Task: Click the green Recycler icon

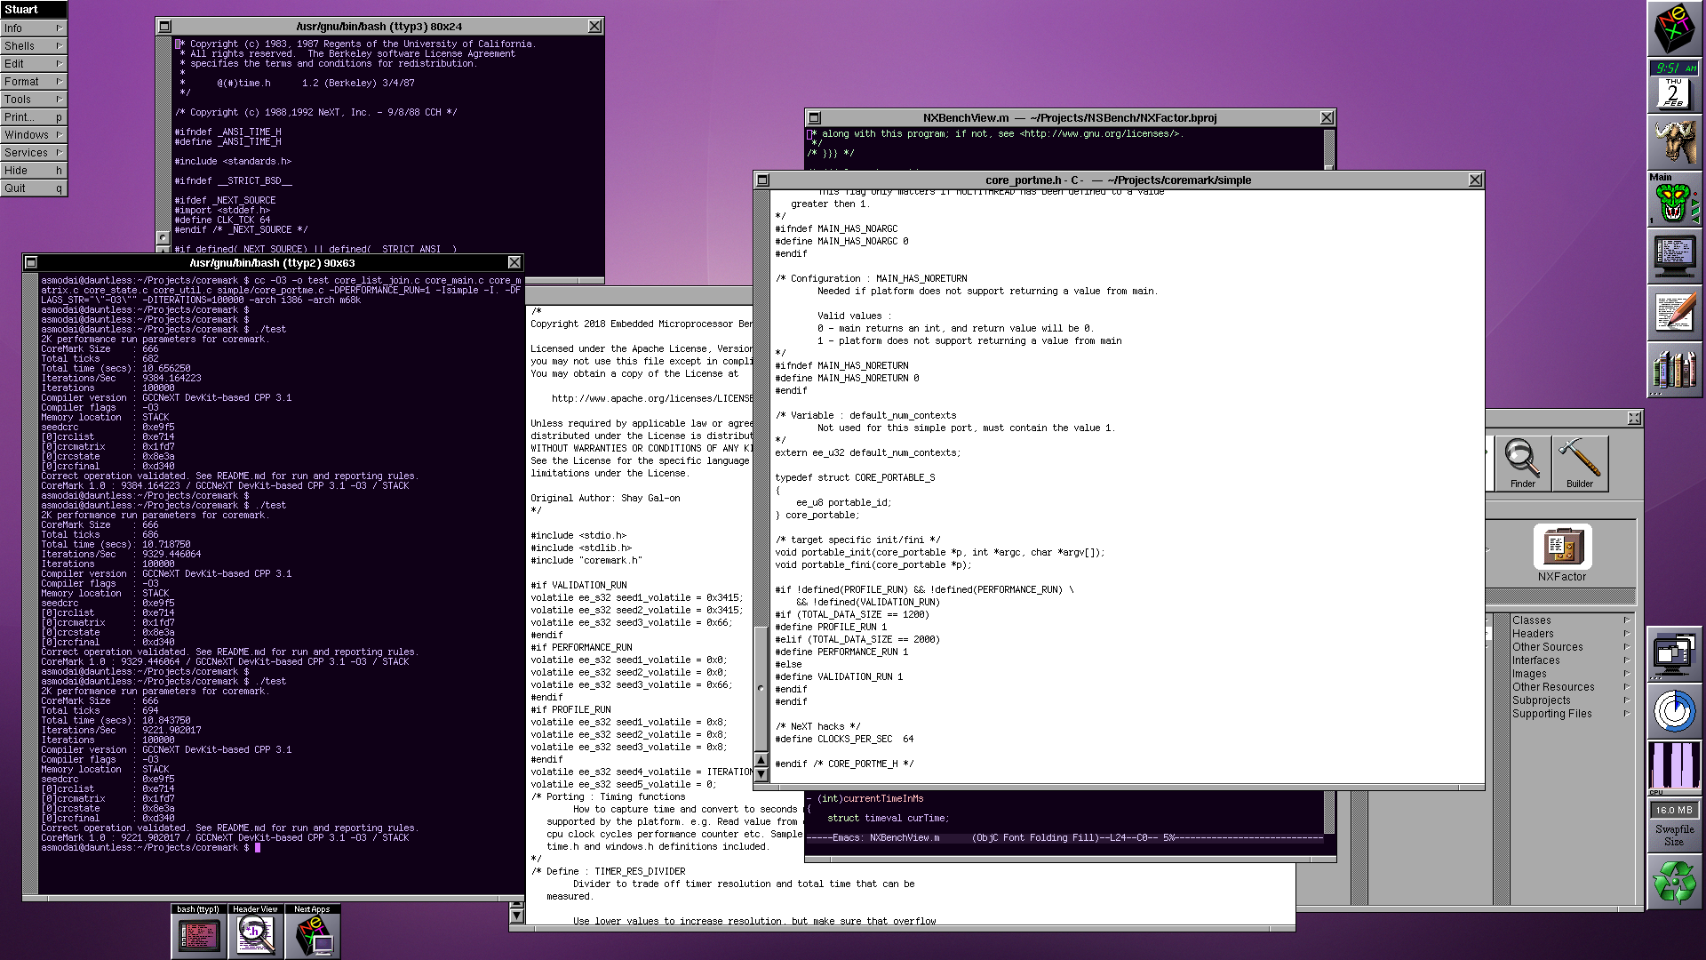Action: 1674,882
